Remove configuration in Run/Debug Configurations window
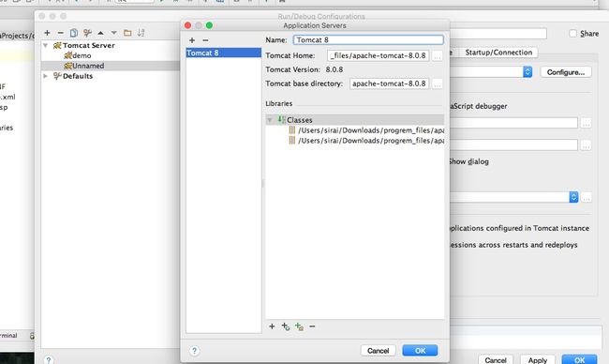Screen dimensions: 609x364 [60, 33]
